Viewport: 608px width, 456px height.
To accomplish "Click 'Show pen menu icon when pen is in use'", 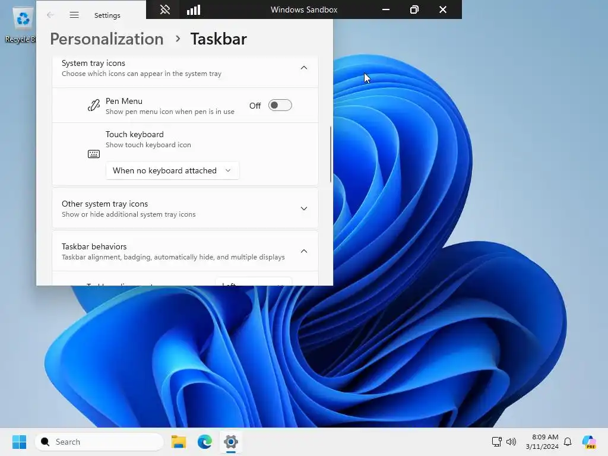I will 170,112.
